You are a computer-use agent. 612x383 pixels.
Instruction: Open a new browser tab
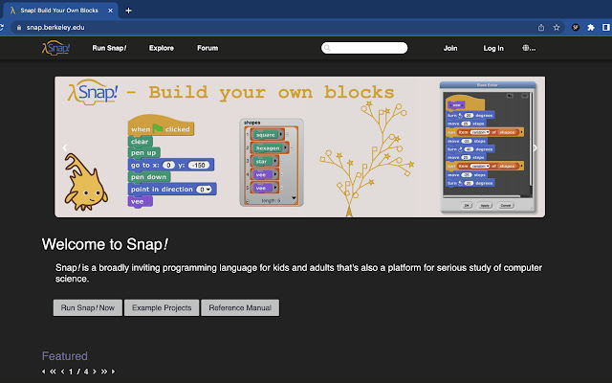(x=128, y=11)
